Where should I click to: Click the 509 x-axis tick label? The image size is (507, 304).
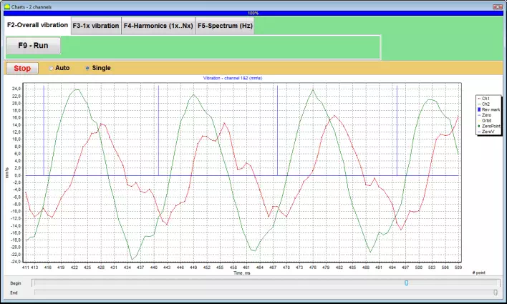point(458,268)
